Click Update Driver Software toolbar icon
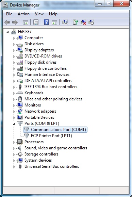132x197 pixels. coord(76,22)
